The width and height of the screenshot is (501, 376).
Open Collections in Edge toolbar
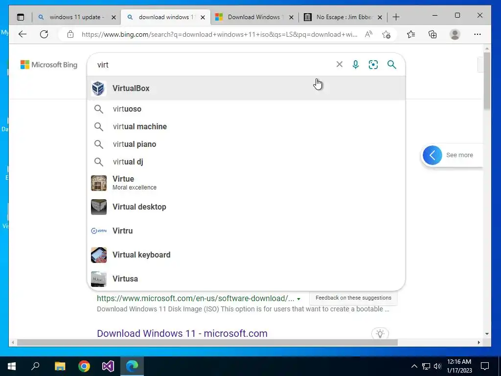(x=433, y=34)
